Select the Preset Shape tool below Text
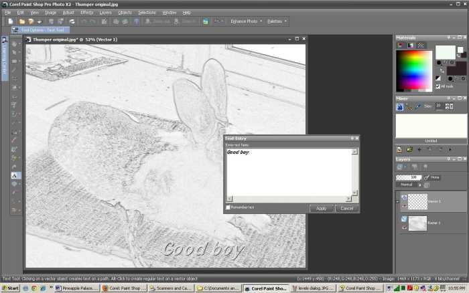The image size is (469, 293). tap(14, 184)
